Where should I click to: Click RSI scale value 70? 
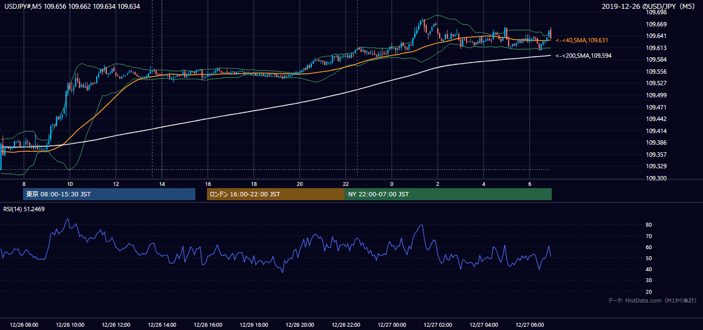click(x=649, y=236)
